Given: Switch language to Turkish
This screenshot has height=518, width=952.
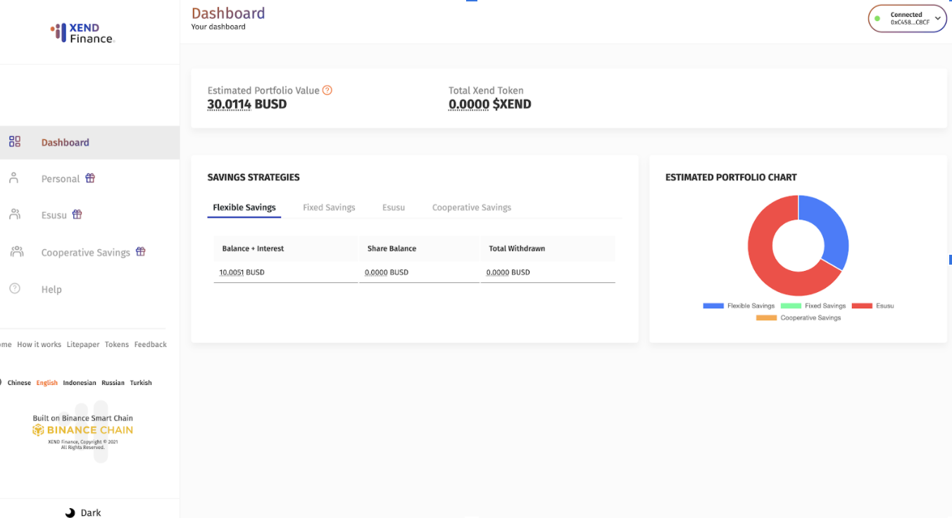Looking at the screenshot, I should 141,383.
